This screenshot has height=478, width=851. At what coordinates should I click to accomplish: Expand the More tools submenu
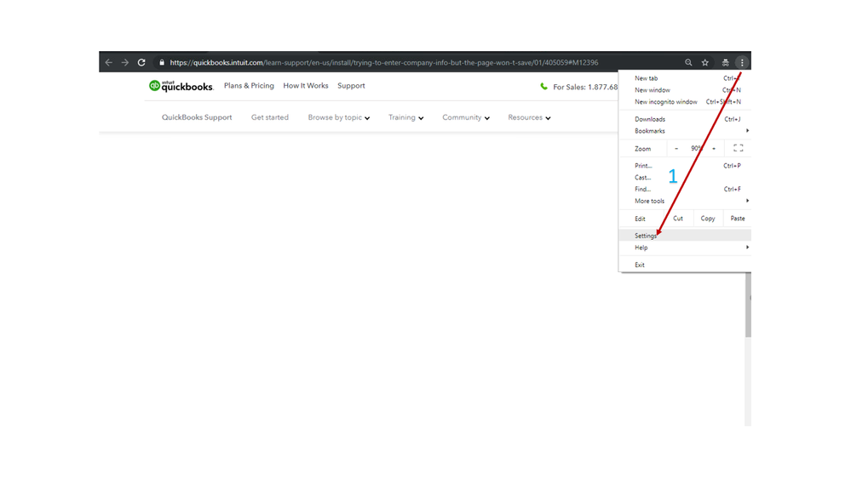(685, 201)
